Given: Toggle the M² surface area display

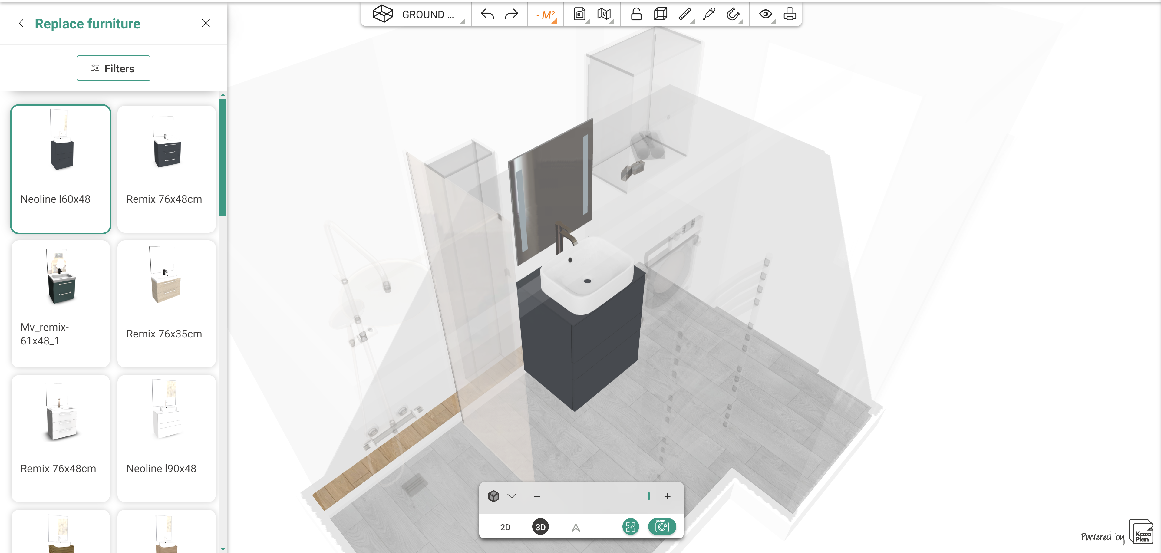Looking at the screenshot, I should click(546, 15).
